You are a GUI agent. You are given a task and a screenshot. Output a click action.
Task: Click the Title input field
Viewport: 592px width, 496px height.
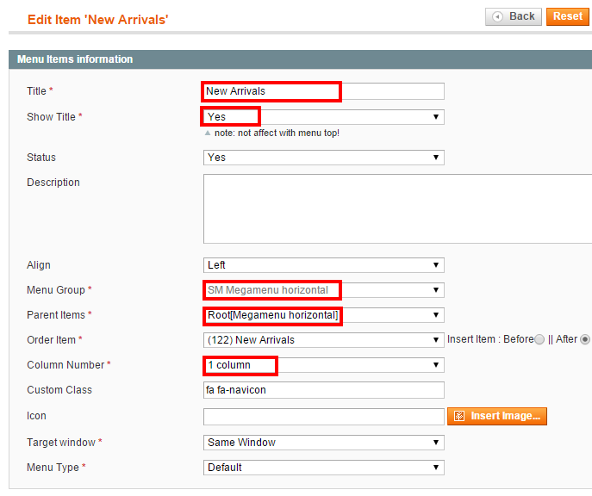coord(323,91)
